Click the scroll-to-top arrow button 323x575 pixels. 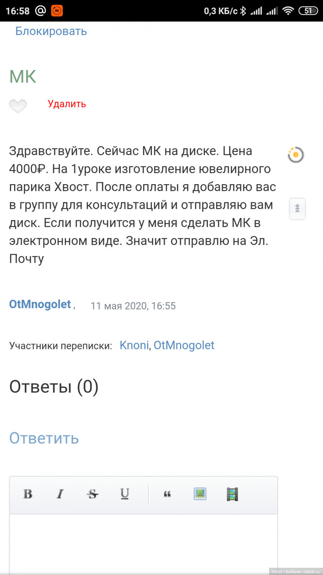pyautogui.click(x=297, y=209)
